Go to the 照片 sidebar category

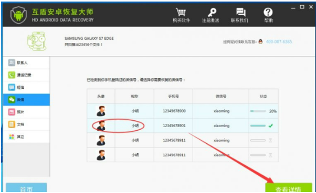(x=26, y=112)
